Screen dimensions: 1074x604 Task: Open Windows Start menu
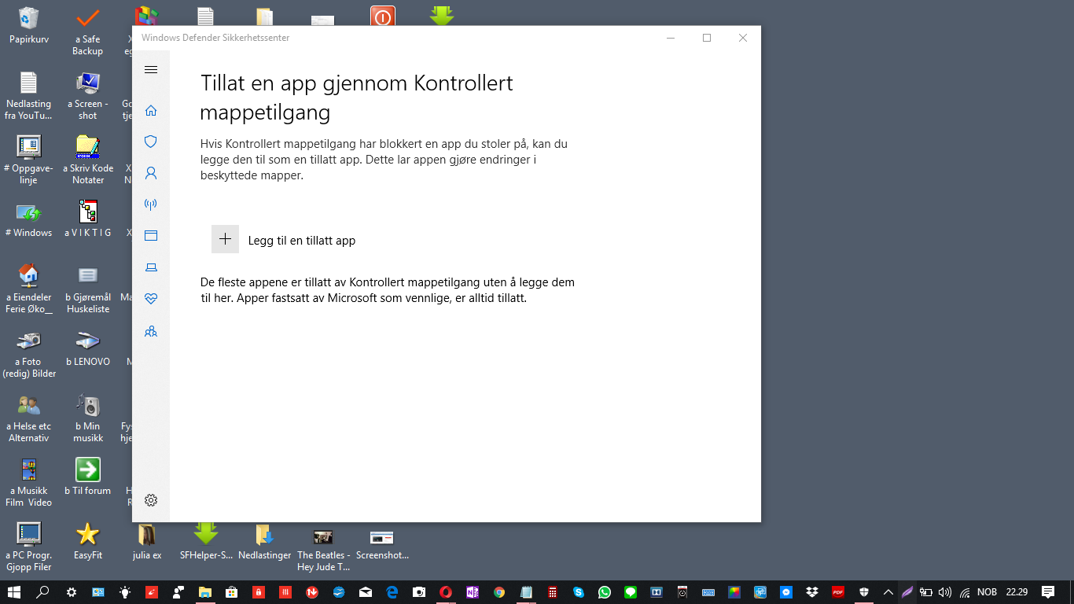14,592
